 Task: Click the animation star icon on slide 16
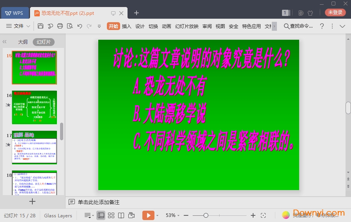(x=8, y=105)
